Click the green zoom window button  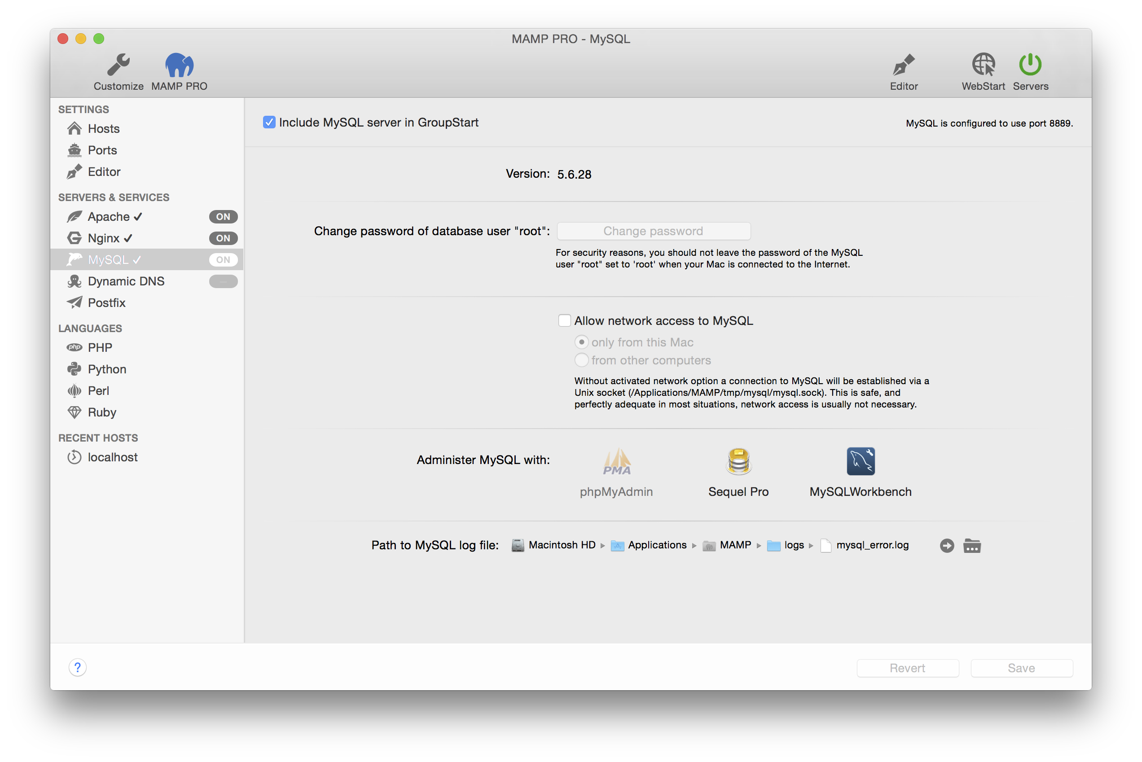pyautogui.click(x=99, y=39)
